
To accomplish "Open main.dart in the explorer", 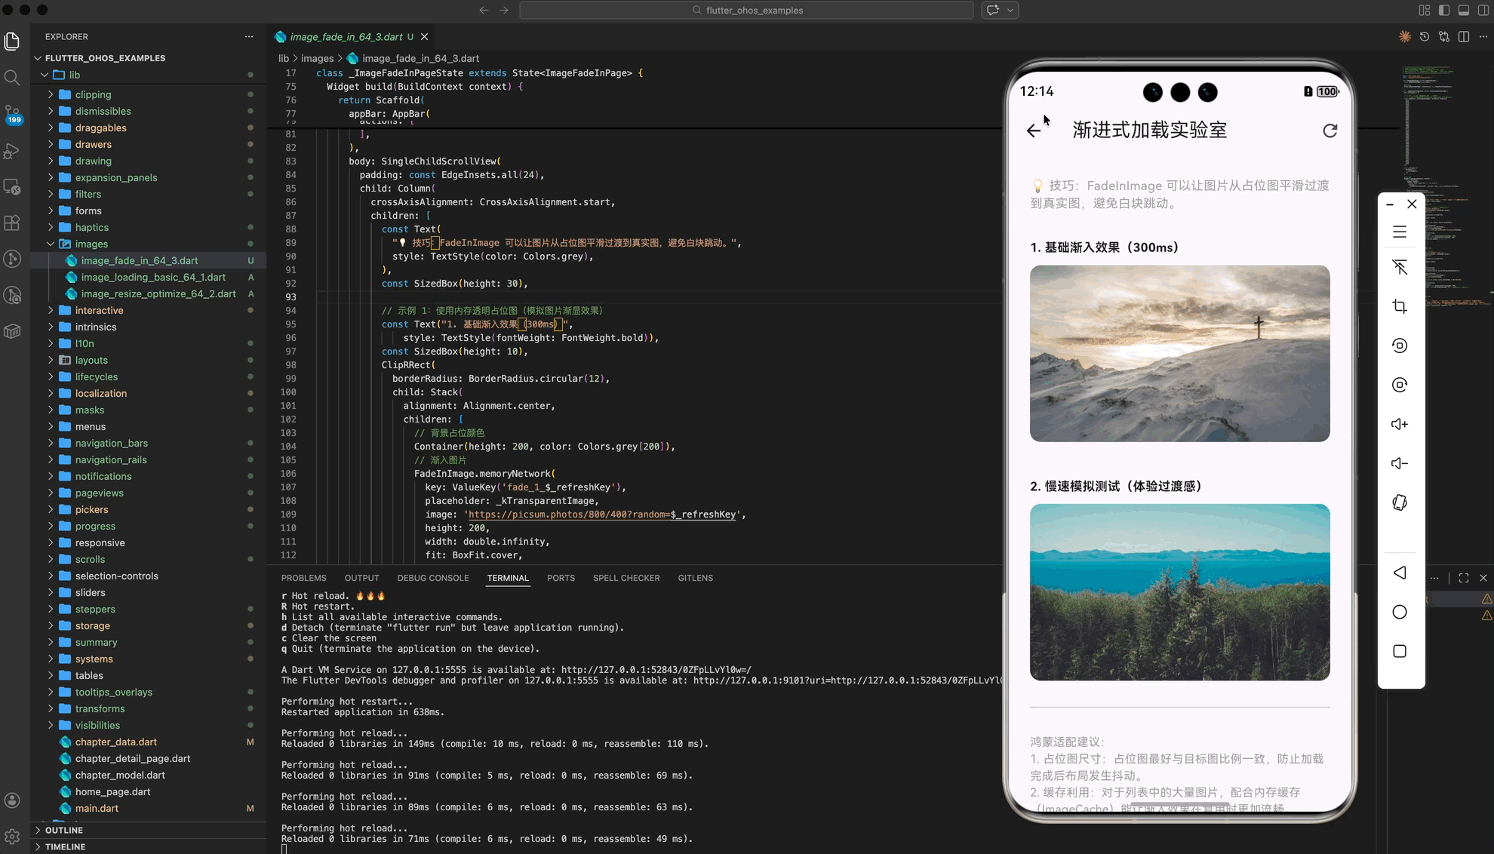I will pyautogui.click(x=97, y=808).
